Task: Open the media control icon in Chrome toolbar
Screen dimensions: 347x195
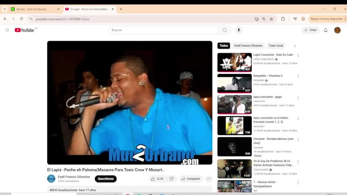Action: pyautogui.click(x=295, y=19)
